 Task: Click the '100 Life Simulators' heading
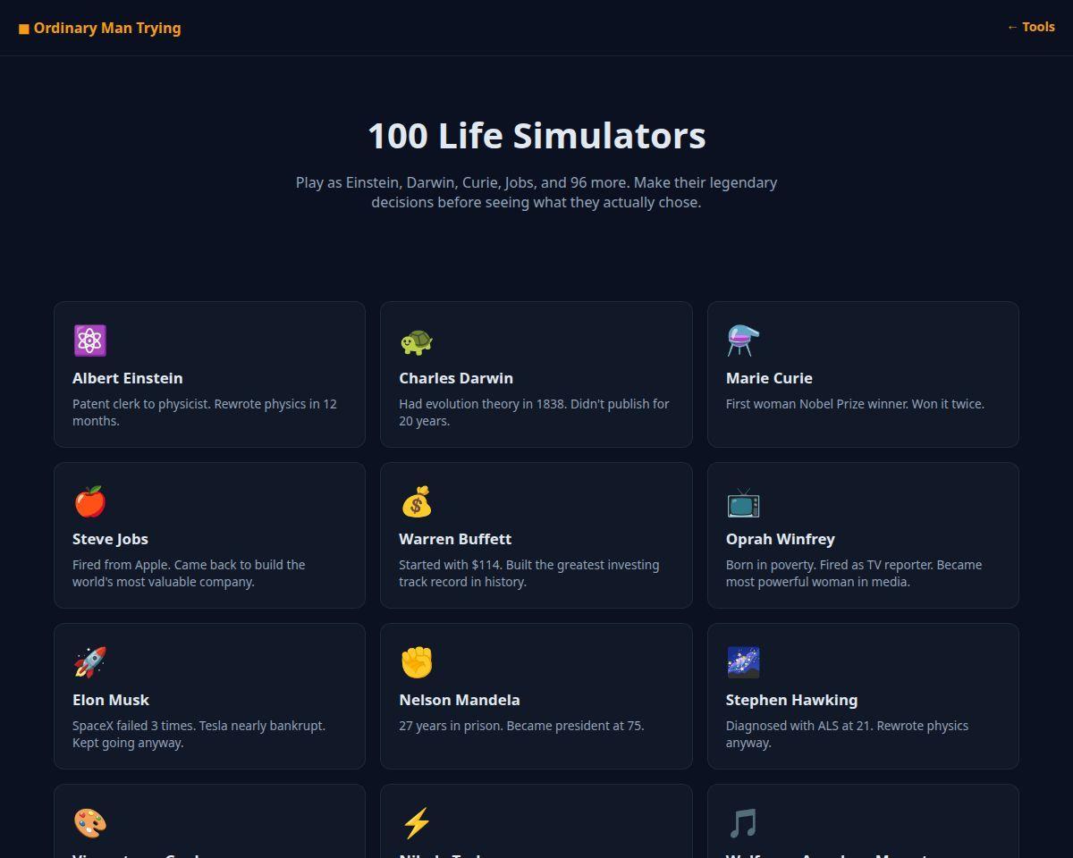pyautogui.click(x=536, y=136)
